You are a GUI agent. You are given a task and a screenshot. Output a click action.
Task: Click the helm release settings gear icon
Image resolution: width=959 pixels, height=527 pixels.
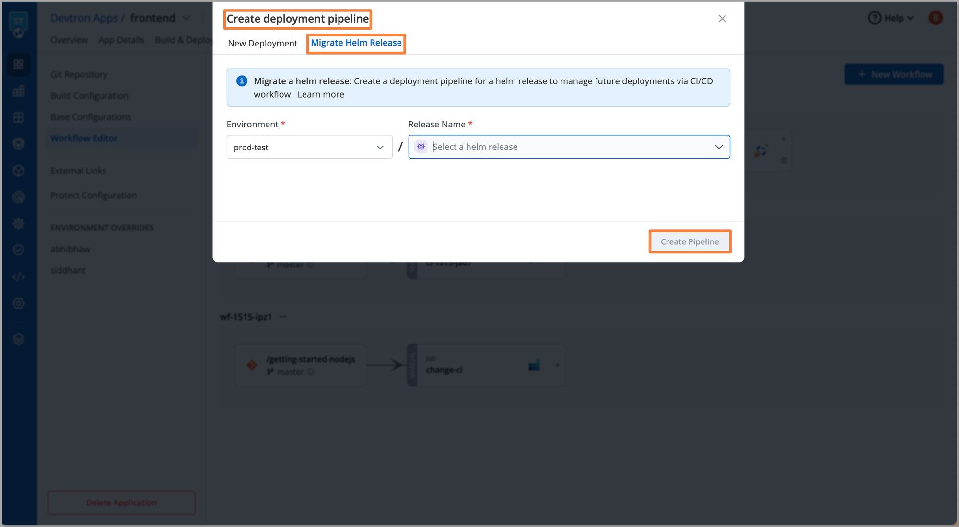421,146
